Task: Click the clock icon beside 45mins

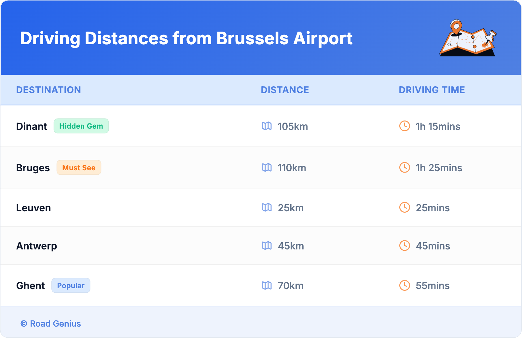Action: tap(405, 246)
